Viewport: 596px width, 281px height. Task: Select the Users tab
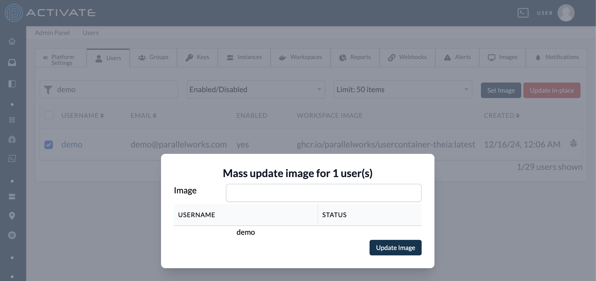(108, 58)
